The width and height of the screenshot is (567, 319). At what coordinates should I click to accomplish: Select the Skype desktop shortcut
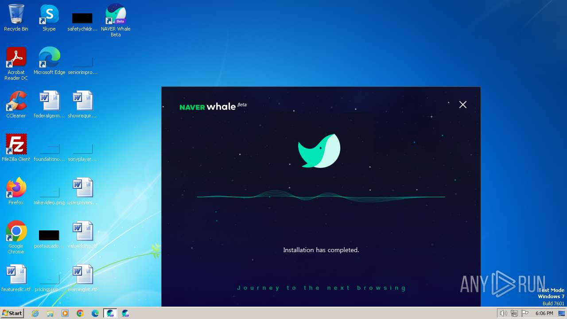tap(49, 18)
